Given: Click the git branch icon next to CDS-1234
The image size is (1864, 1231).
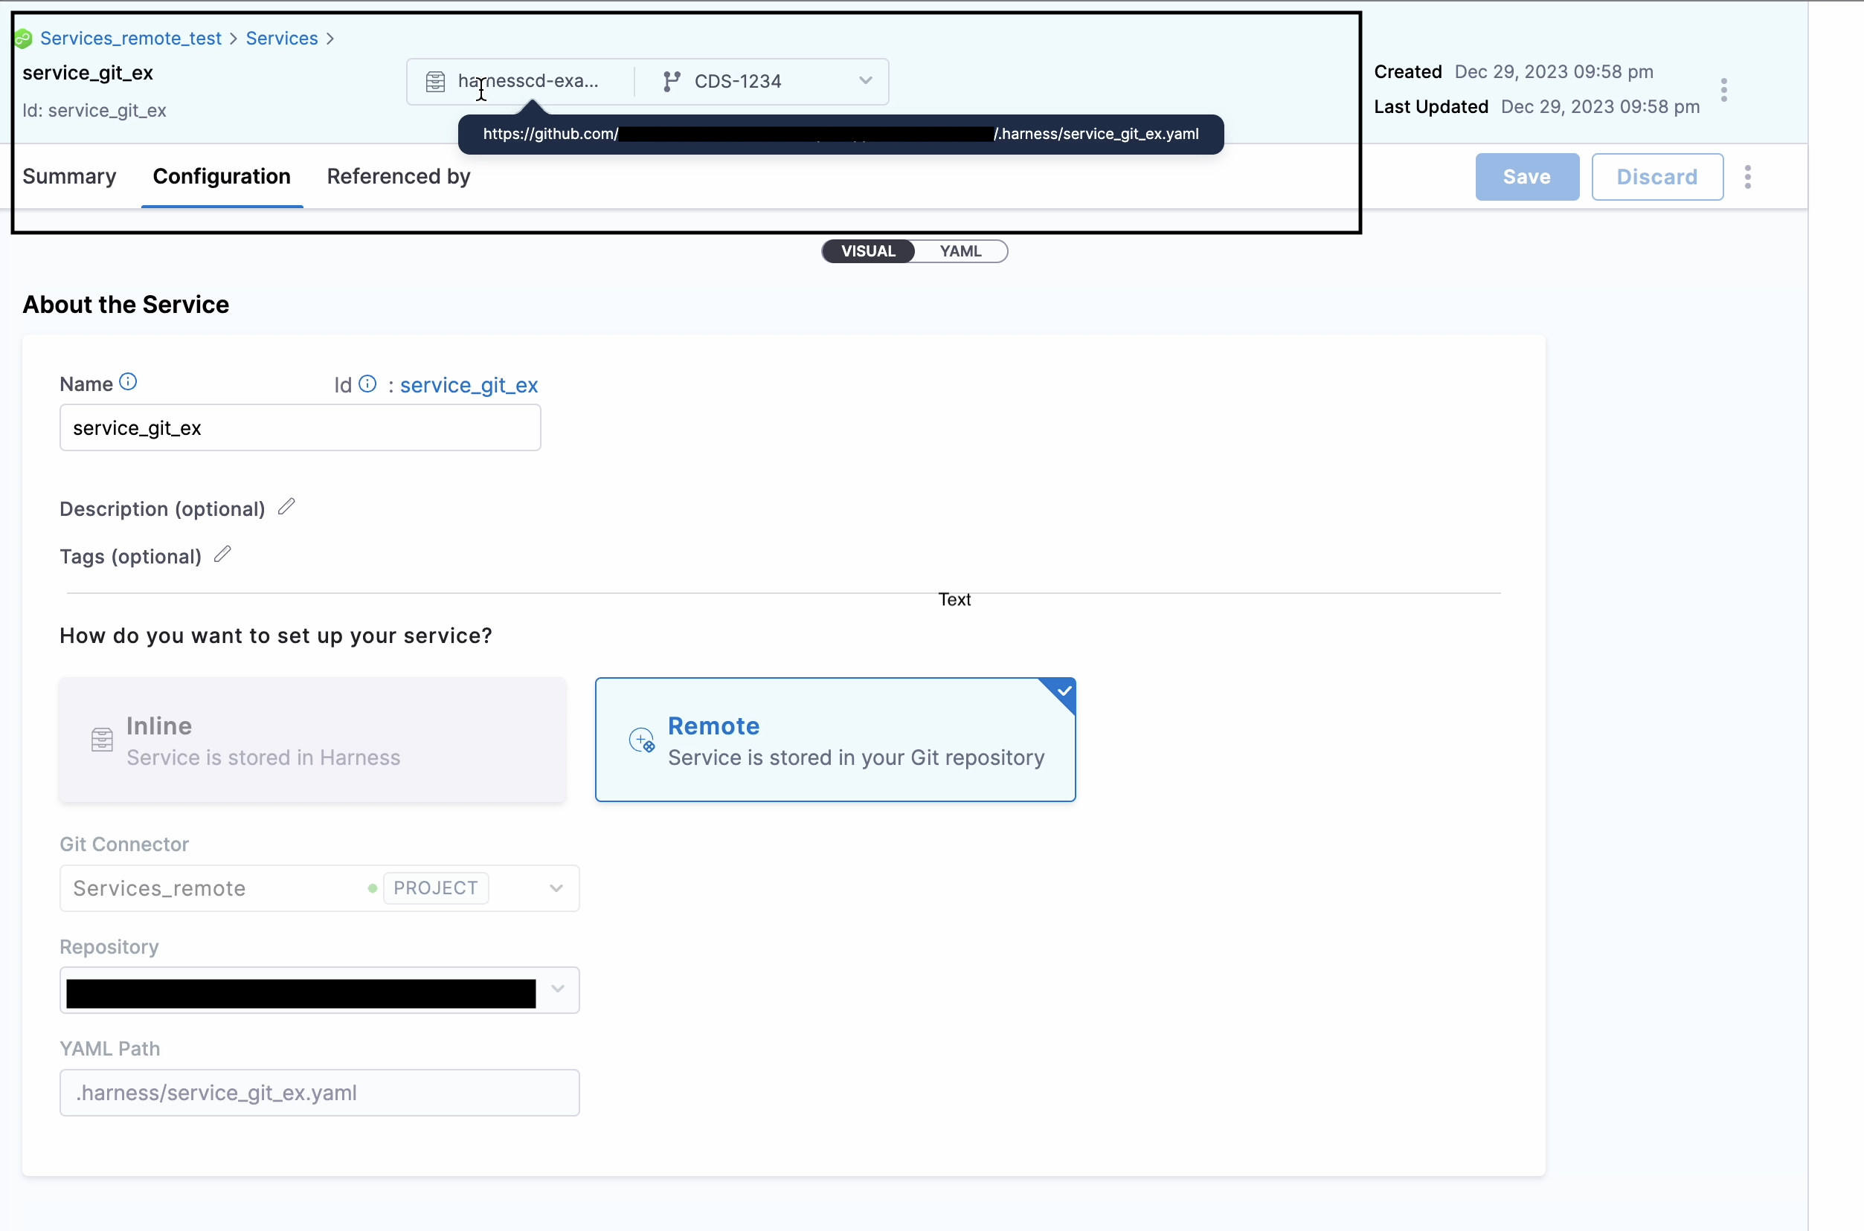Looking at the screenshot, I should [x=671, y=82].
